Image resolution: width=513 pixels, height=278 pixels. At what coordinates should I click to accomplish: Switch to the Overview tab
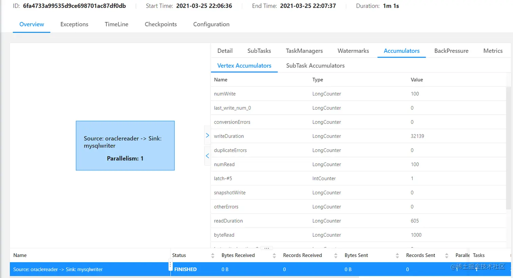[x=32, y=24]
